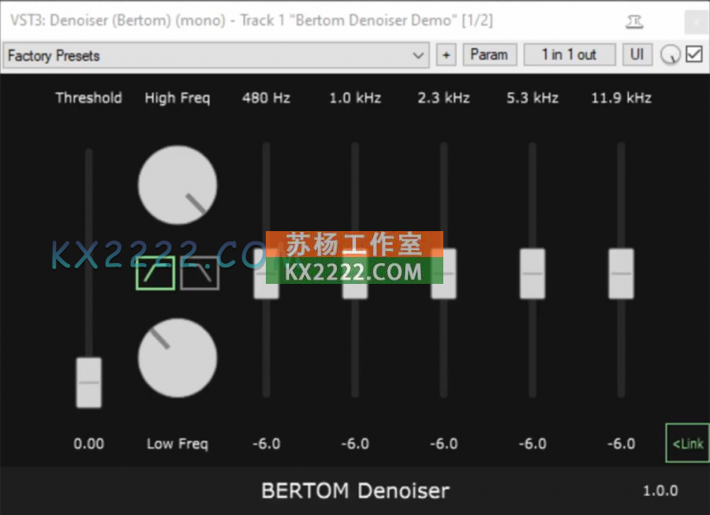Click the Threshold slider handle

click(x=88, y=383)
